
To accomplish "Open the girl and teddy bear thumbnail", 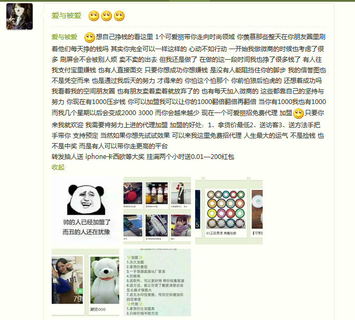I will pos(85,283).
